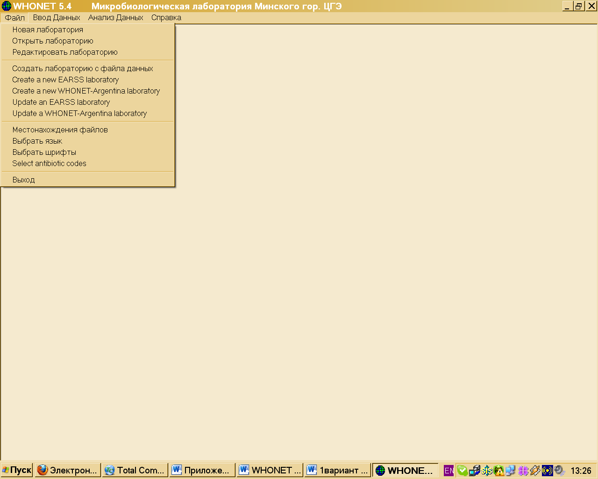Viewport: 598px width, 479px height.
Task: Switch to 1вариант Word document in taskbar
Action: (x=337, y=470)
